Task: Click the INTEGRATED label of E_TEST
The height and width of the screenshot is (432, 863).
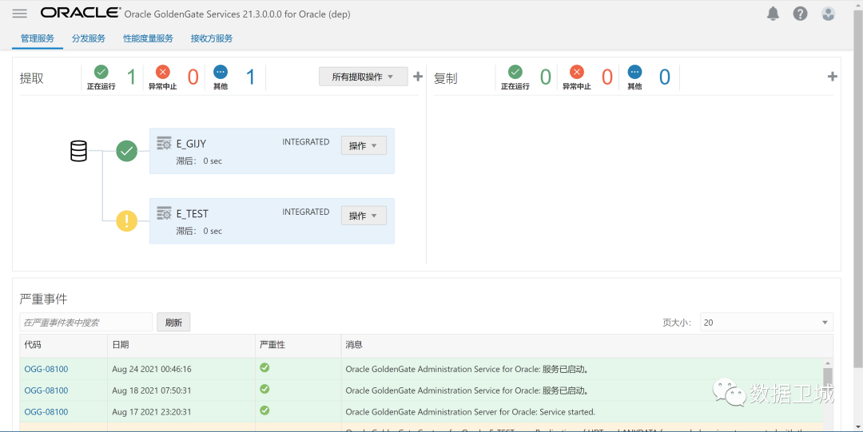Action: click(306, 212)
